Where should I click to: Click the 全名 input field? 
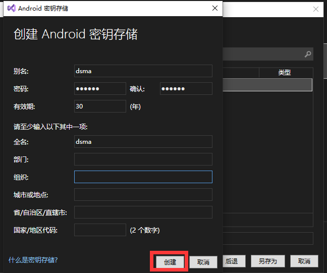tap(143, 142)
